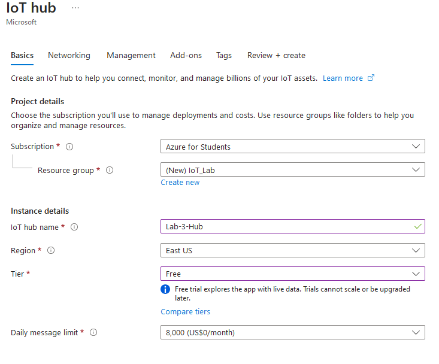This screenshot has height=364, width=439.
Task: Expand the Subscription dropdown
Action: [292, 147]
